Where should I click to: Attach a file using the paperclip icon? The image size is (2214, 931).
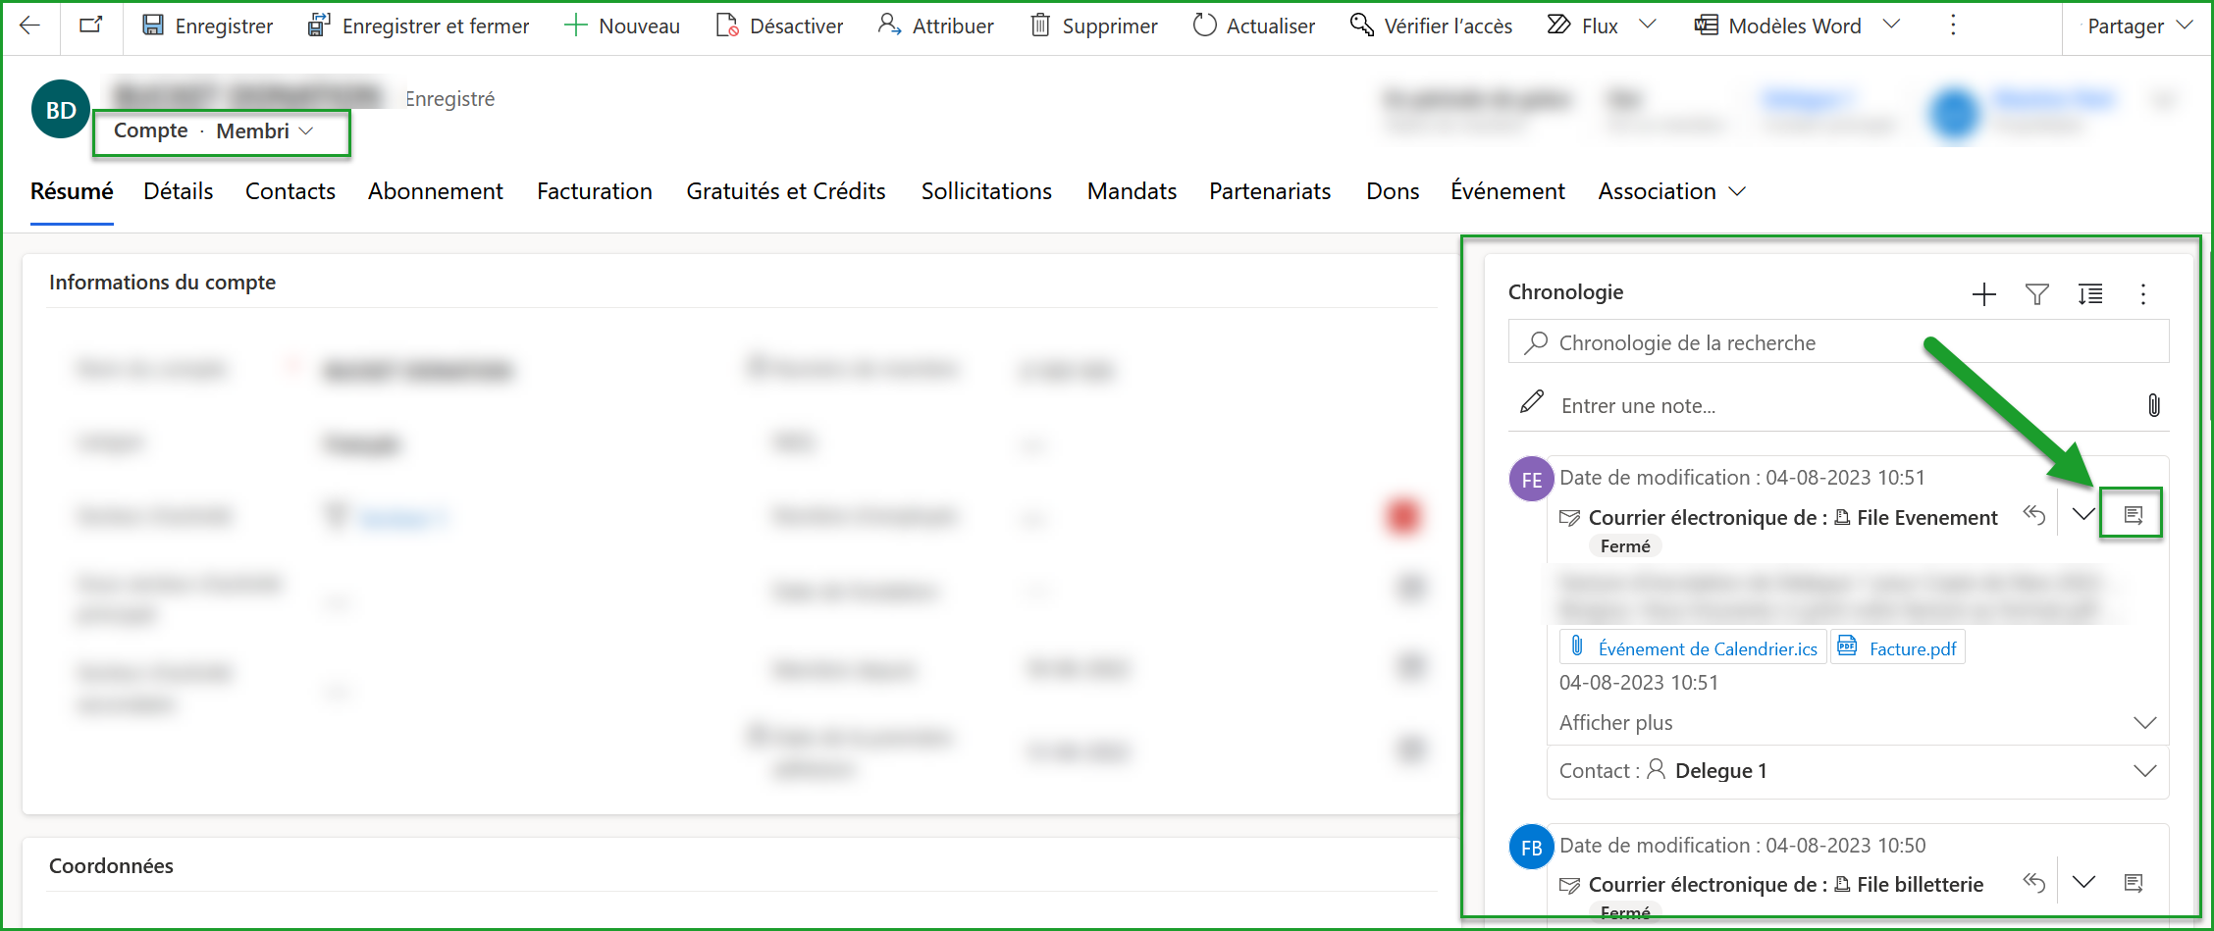(2155, 404)
